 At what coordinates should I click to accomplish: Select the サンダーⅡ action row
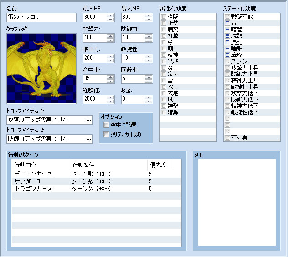(x=28, y=181)
